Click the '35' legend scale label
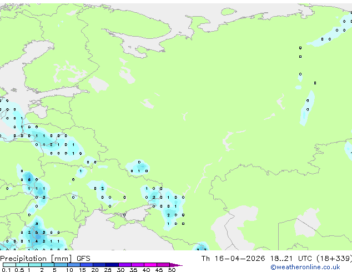The height and width of the screenshot is (272, 352). click(133, 270)
